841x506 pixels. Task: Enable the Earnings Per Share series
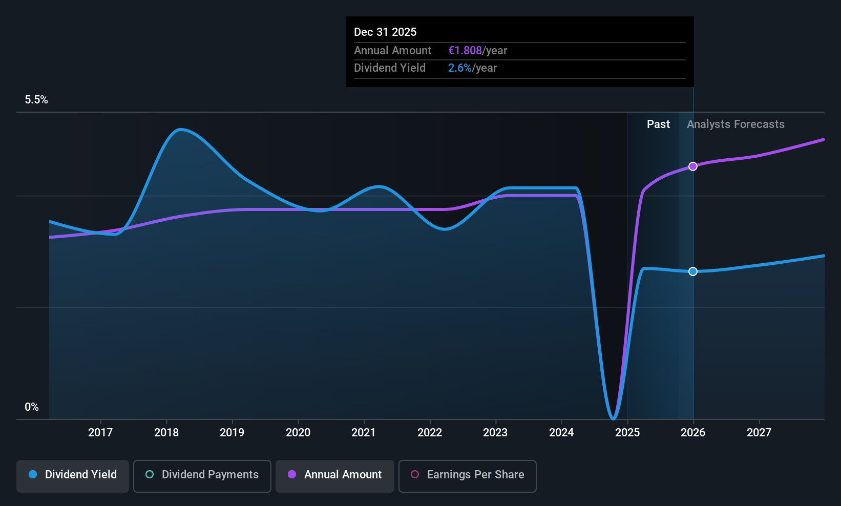pos(467,475)
